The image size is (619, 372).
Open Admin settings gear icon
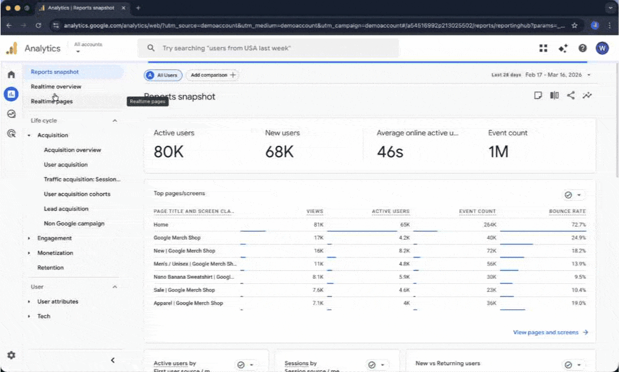11,355
